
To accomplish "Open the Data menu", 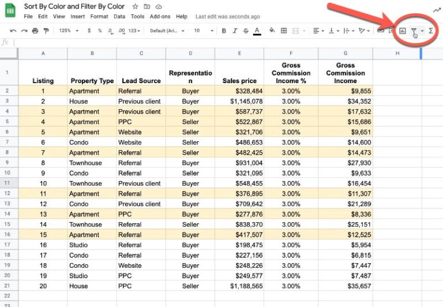I will (119, 16).
